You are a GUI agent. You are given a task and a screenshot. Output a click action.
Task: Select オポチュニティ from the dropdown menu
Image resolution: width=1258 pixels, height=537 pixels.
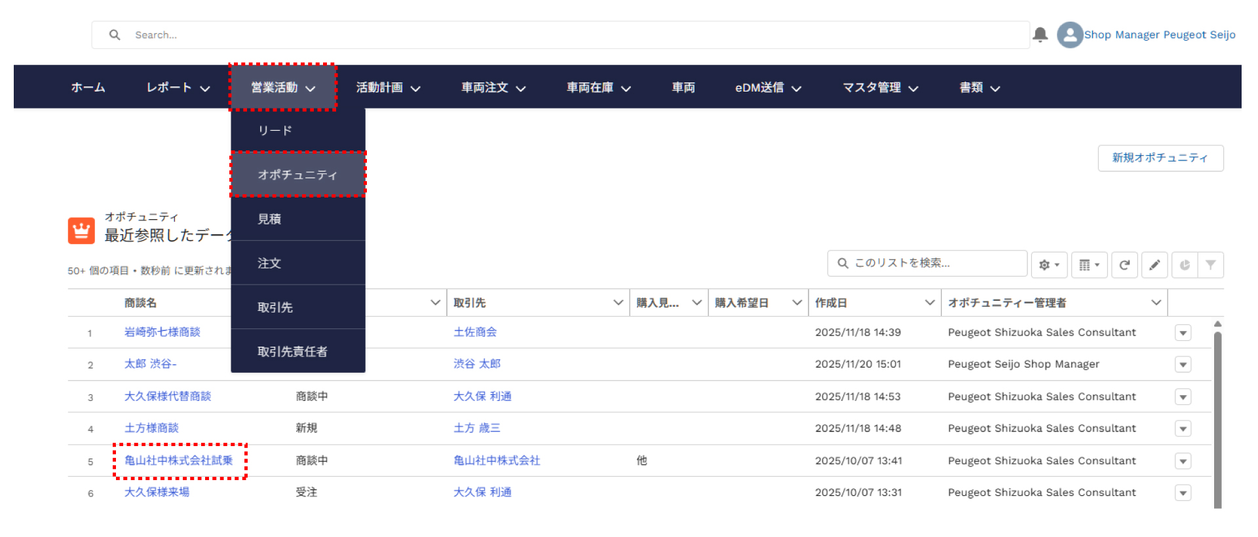[297, 175]
